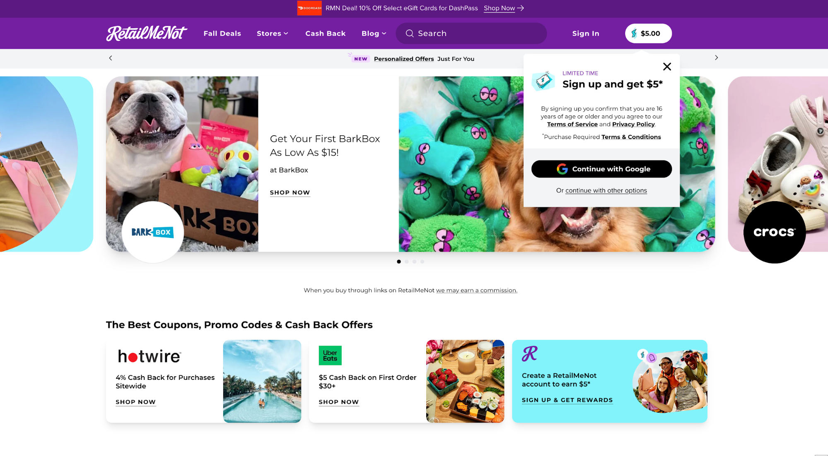The width and height of the screenshot is (828, 456).
Task: Click the Sign In link
Action: click(x=585, y=34)
